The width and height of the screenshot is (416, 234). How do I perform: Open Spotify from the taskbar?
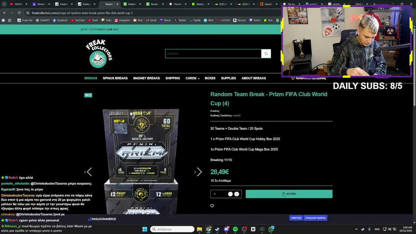pos(235,229)
